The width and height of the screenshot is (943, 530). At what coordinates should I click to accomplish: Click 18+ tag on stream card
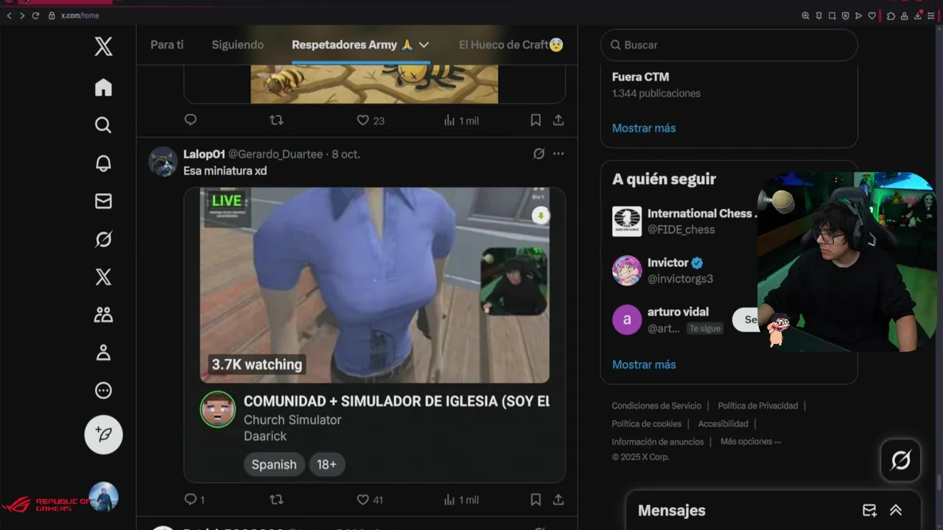point(326,464)
